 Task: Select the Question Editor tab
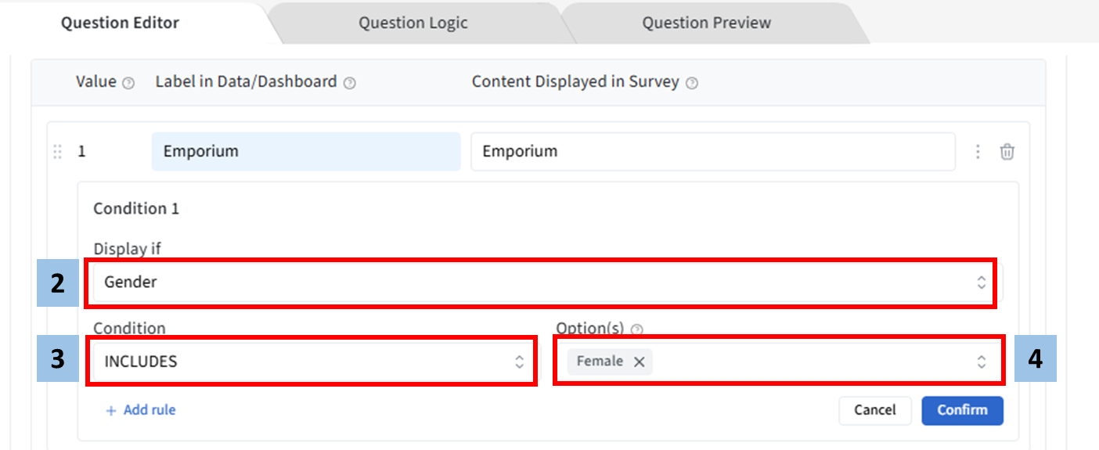click(120, 23)
